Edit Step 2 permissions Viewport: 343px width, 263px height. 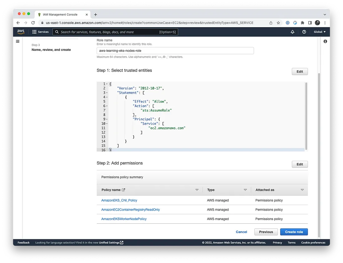point(300,164)
